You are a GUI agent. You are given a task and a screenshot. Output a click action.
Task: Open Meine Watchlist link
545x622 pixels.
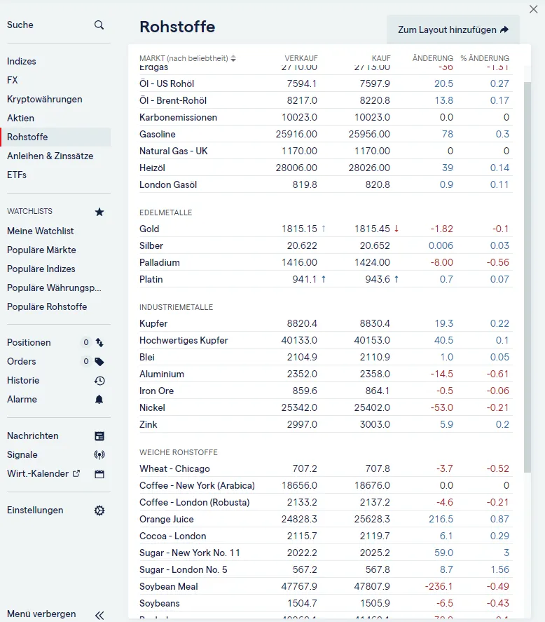point(41,231)
